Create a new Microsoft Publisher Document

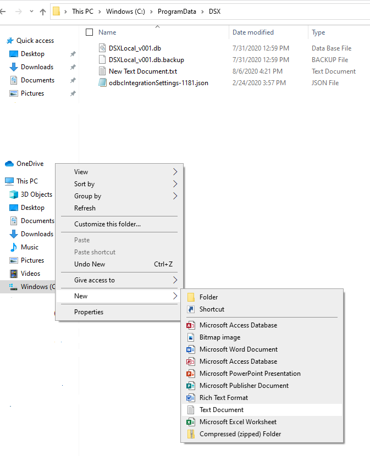pyautogui.click(x=262, y=386)
